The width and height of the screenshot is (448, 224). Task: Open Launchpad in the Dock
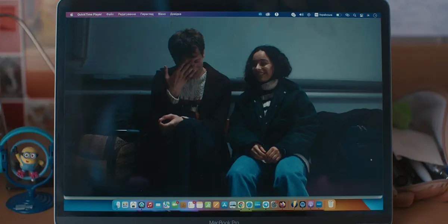tap(125, 205)
